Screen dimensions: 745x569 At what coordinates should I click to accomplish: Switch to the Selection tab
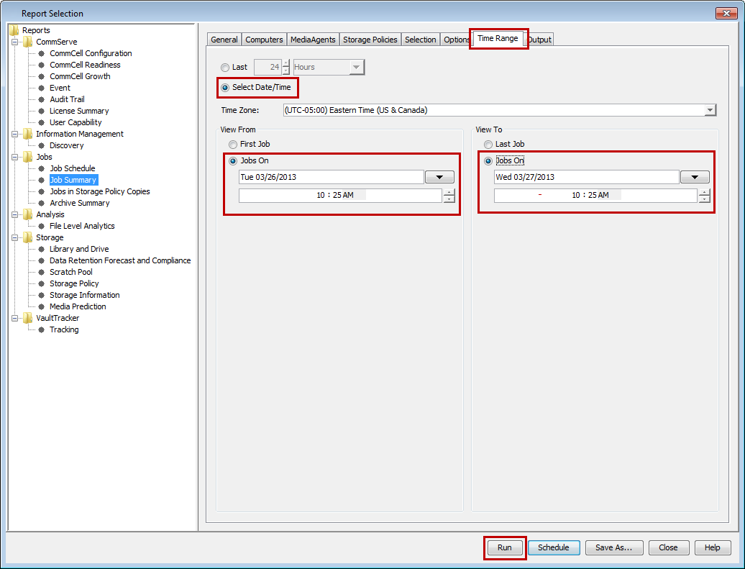pos(421,40)
